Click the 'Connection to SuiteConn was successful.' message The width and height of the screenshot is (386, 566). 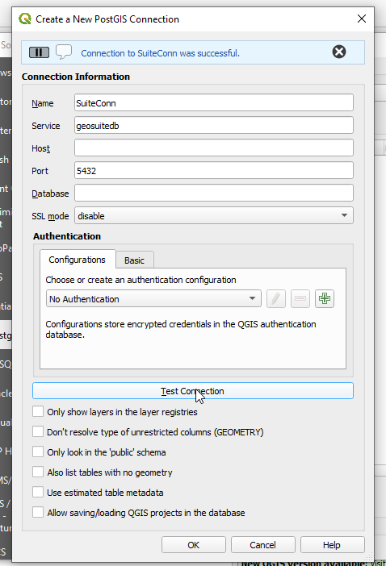pos(160,53)
